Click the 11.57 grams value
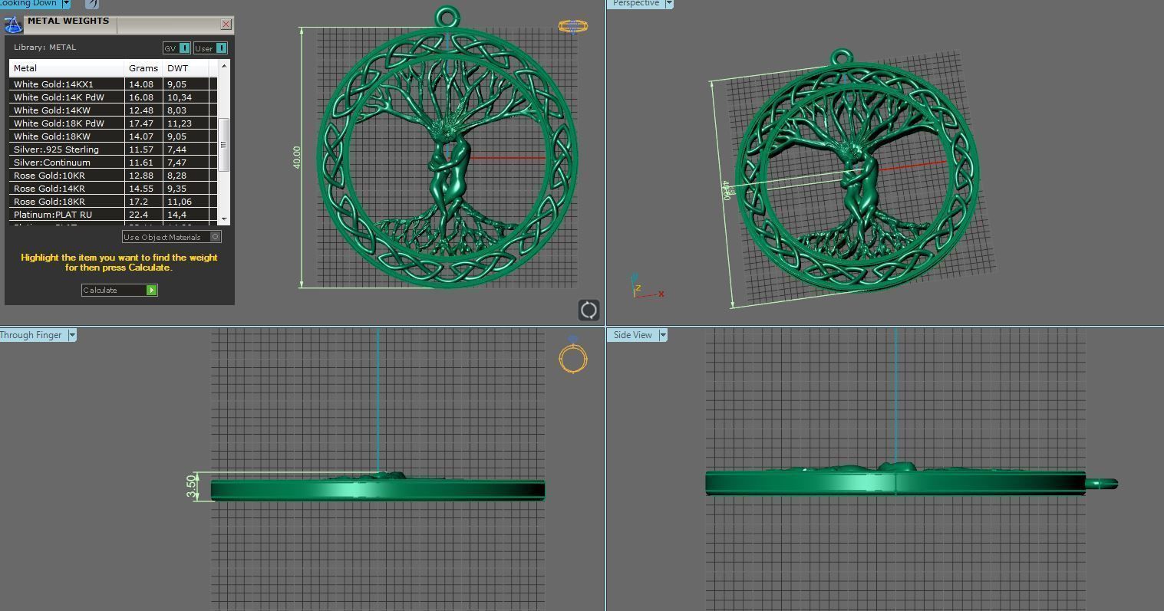The height and width of the screenshot is (611, 1164). 141,149
